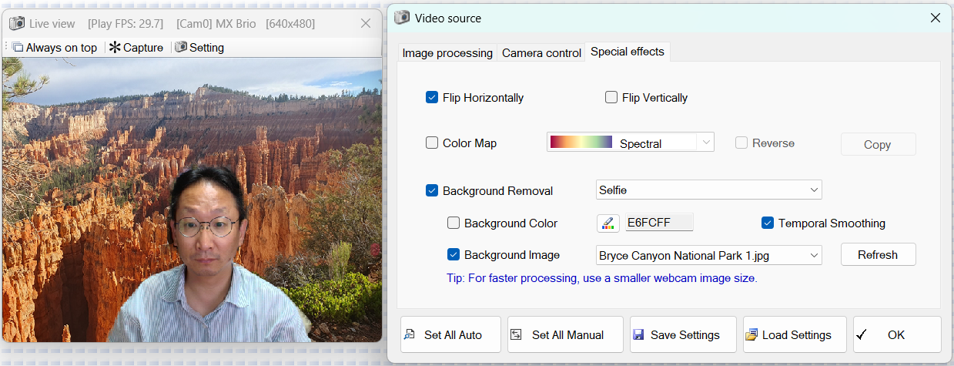Uncheck Temporal Smoothing
The width and height of the screenshot is (954, 366).
coord(768,223)
